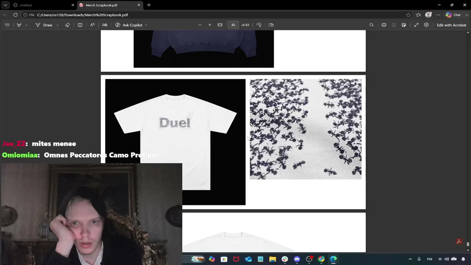
Task: Click the red Acrobat floating icon
Action: (459, 241)
